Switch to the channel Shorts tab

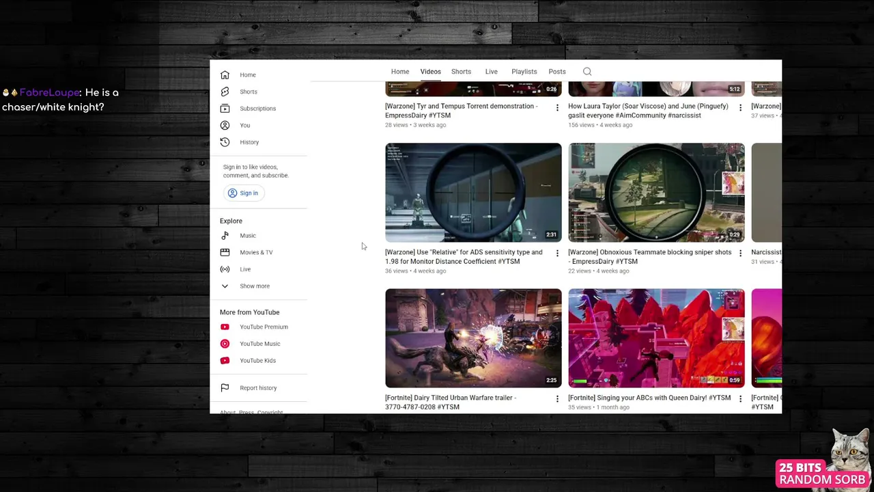(x=461, y=71)
